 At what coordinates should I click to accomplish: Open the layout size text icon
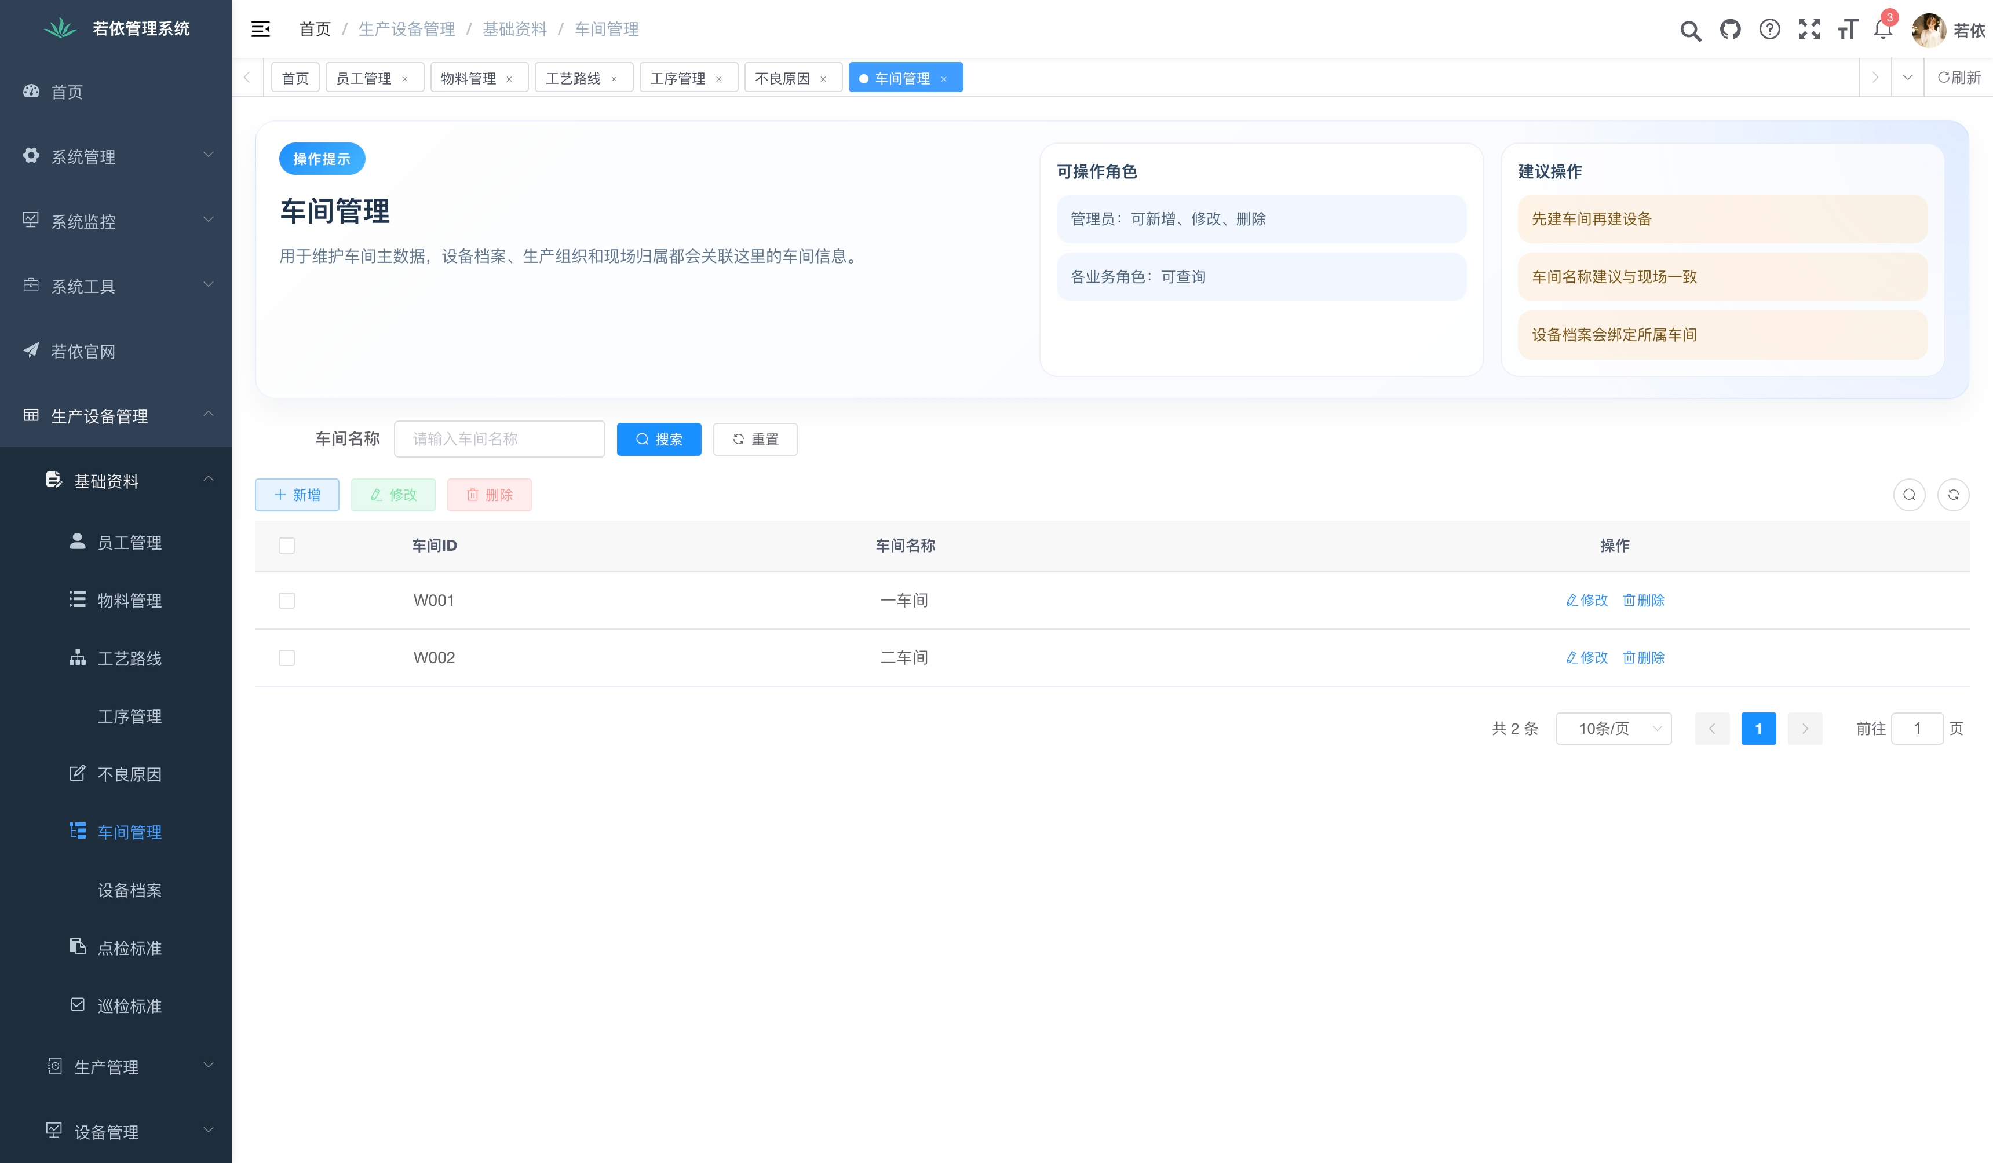click(x=1848, y=30)
